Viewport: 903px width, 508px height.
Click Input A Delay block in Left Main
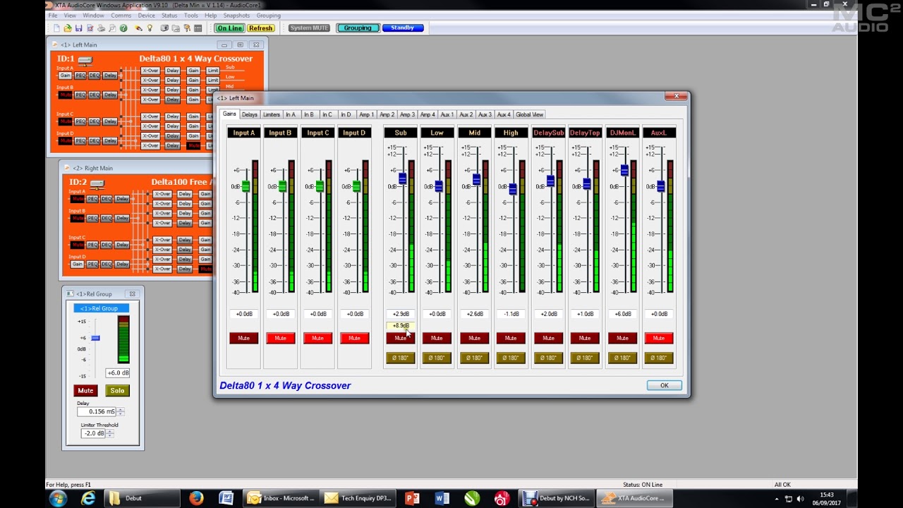click(110, 75)
